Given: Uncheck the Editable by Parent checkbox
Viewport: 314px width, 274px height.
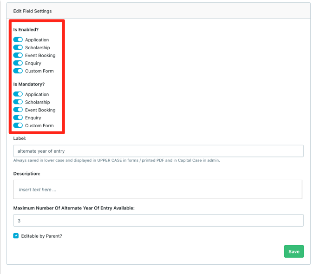Looking at the screenshot, I should (x=16, y=236).
